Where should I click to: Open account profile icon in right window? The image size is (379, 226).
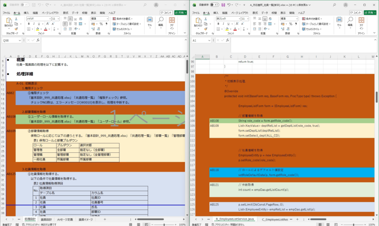coord(346,5)
